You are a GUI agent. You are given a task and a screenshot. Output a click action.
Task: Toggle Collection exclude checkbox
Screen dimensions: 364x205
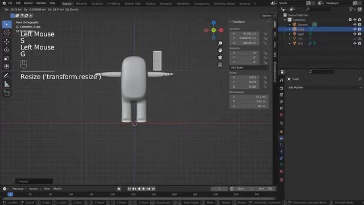click(350, 20)
